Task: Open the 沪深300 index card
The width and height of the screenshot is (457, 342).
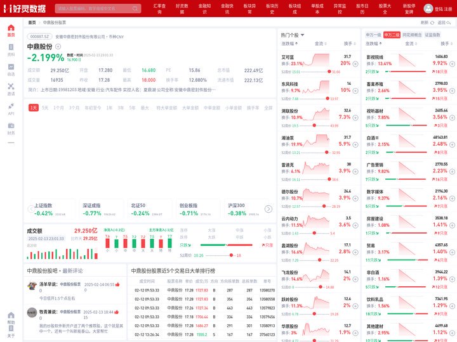Action: (246, 209)
